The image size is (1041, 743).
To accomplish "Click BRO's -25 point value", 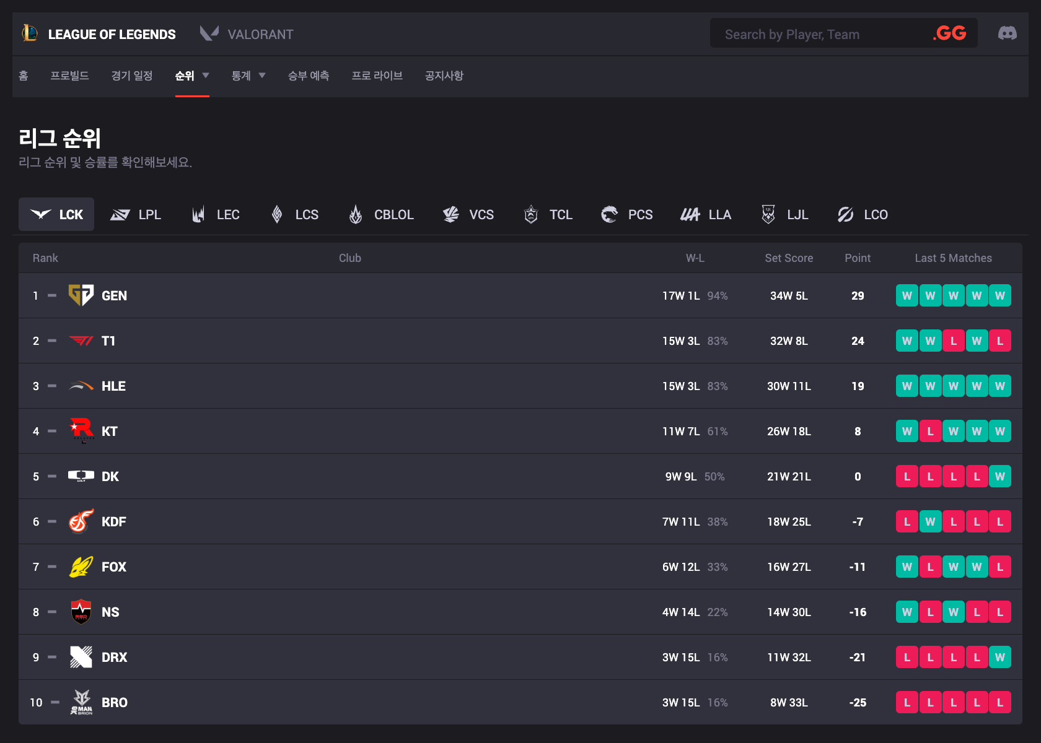I will click(858, 703).
